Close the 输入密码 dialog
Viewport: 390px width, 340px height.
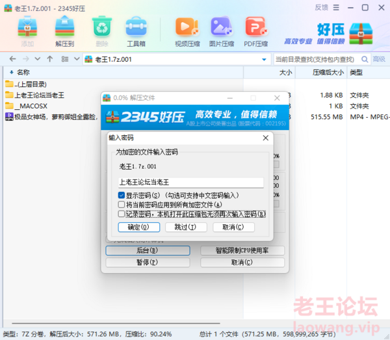click(266, 138)
